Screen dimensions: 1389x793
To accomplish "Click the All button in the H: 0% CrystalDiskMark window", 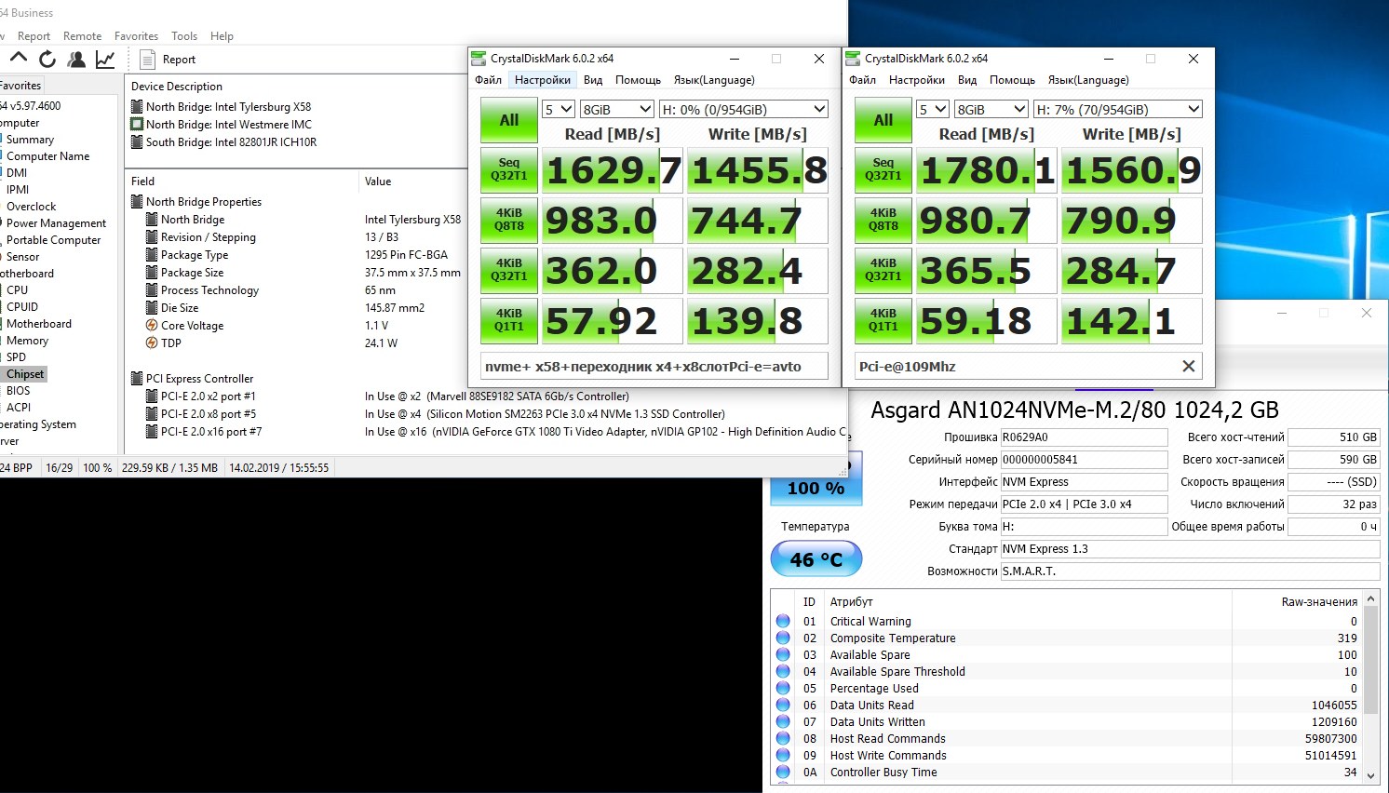I will [x=509, y=120].
